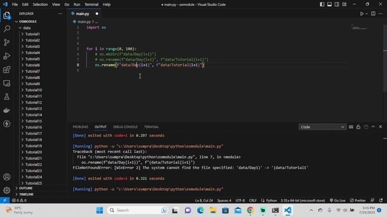Expand the Tutorial25 folder
The height and width of the screenshot is (217, 387).
[33, 183]
